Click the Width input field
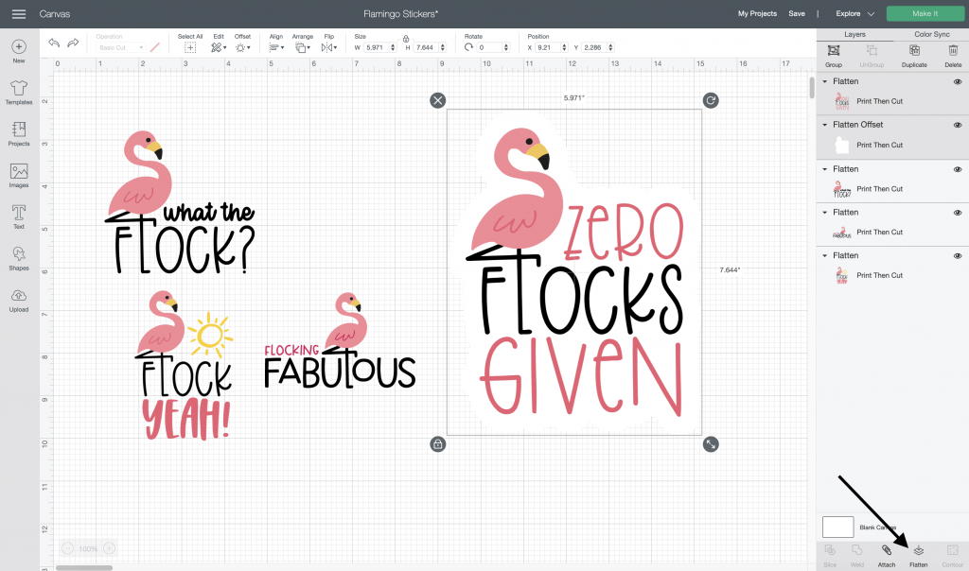Viewport: 969px width, 571px height. [x=376, y=47]
